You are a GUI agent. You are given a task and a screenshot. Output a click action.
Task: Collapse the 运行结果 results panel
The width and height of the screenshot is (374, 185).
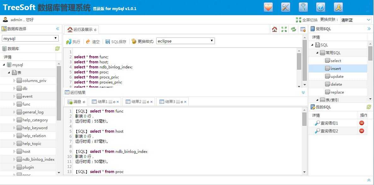303,92
